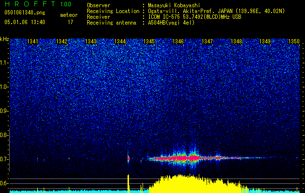Screen dimensions: 305x193
Task: Click the 1.0 kHz axis label
Action: click(x=4, y=87)
